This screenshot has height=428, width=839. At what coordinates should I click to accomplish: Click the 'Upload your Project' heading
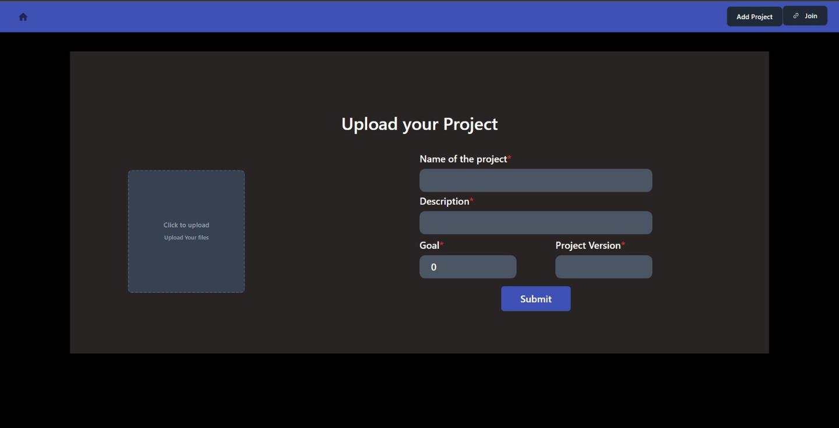click(x=419, y=124)
